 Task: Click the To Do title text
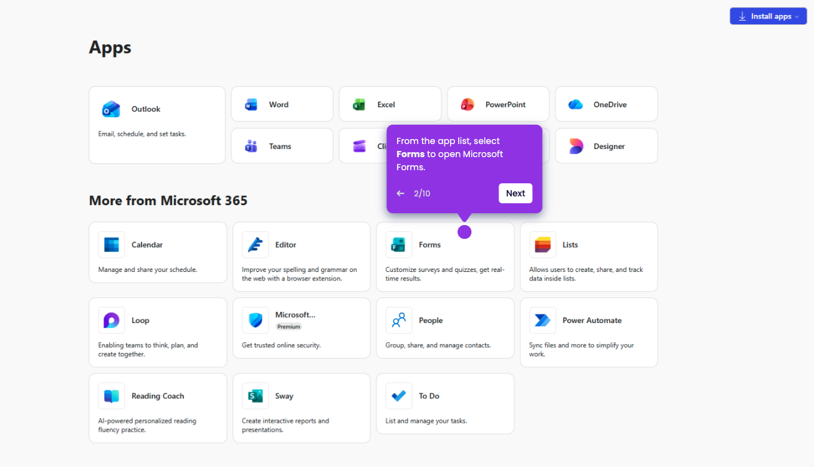tap(429, 396)
